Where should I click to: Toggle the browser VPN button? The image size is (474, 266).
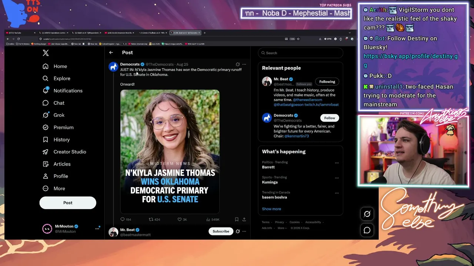point(328,39)
